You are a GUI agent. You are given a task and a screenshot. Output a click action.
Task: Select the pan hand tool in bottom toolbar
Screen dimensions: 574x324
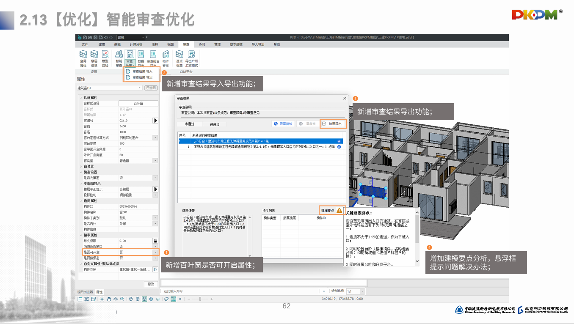(109, 299)
